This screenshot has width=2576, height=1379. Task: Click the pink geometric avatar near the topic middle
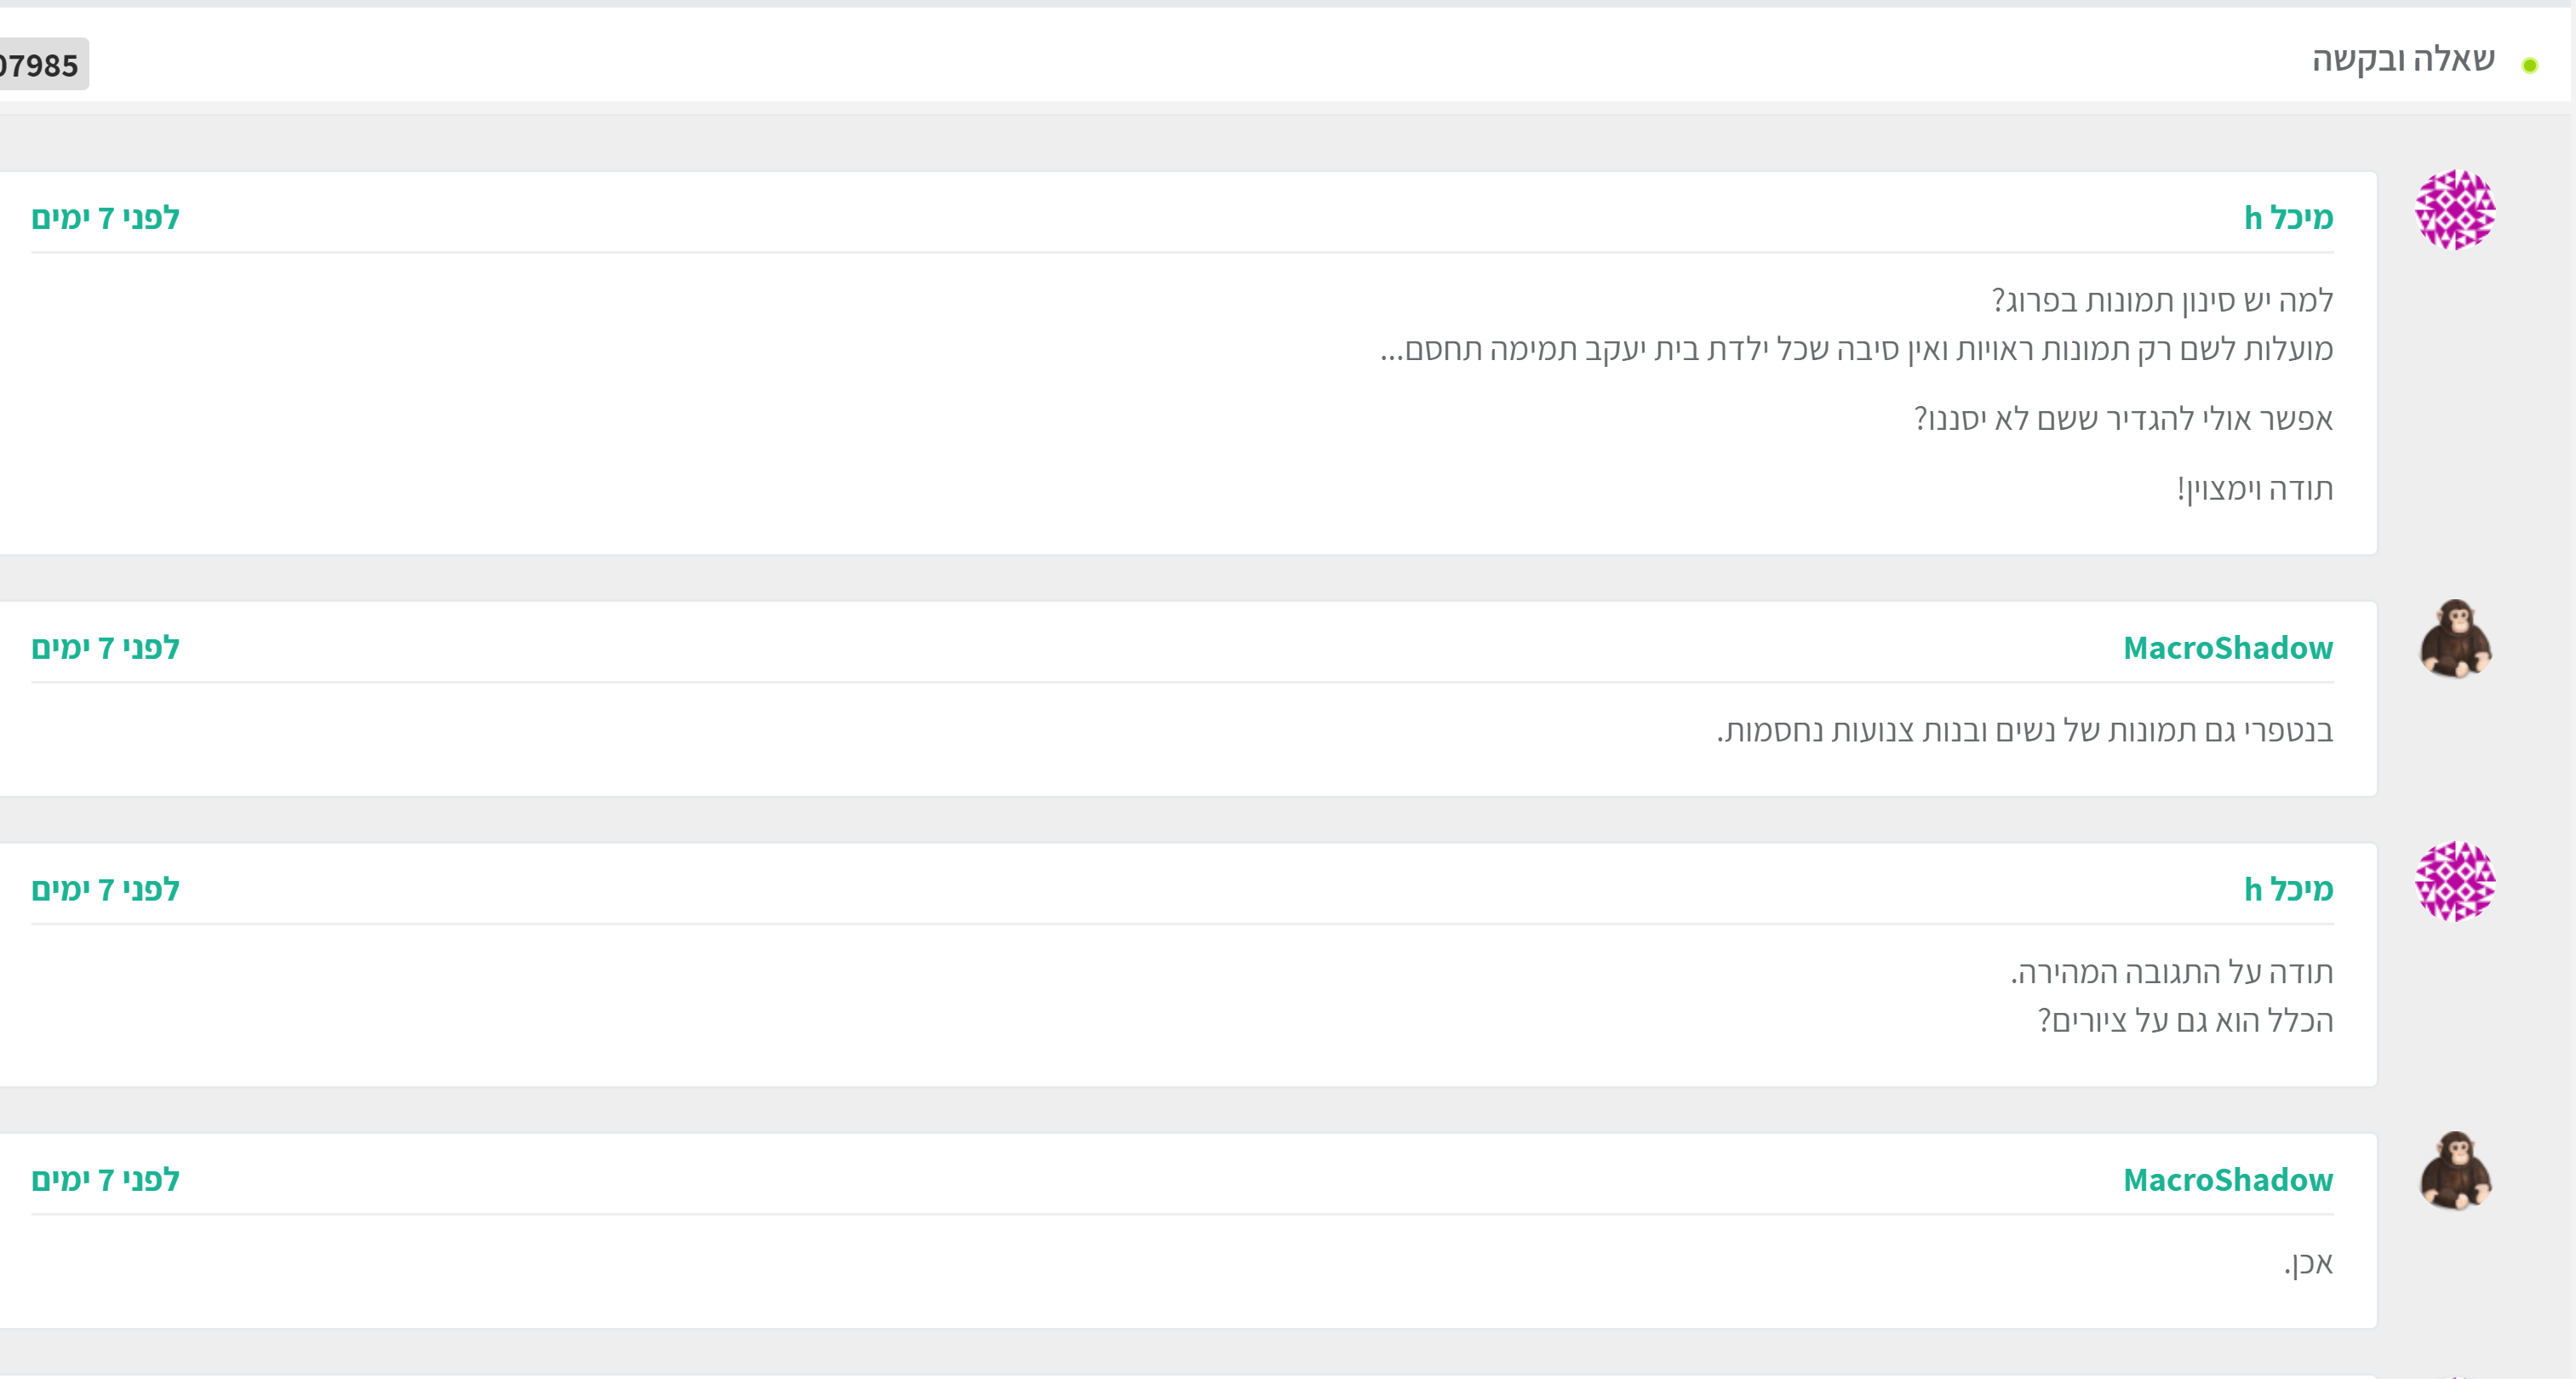2454,881
